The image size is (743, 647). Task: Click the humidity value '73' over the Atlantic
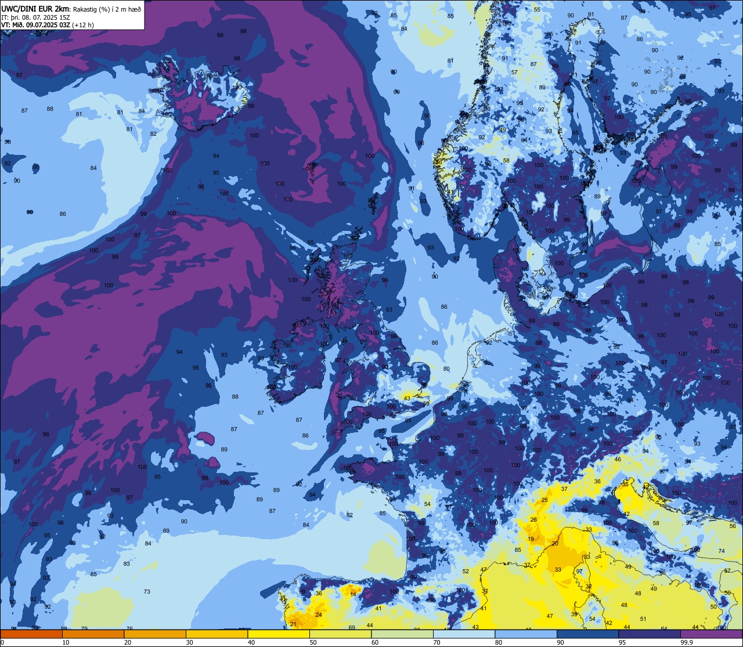pyautogui.click(x=147, y=591)
